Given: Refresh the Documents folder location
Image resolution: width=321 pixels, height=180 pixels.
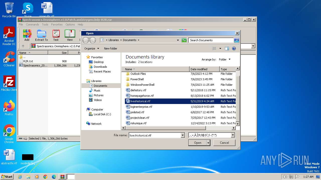Looking at the screenshot, I should point(184,40).
